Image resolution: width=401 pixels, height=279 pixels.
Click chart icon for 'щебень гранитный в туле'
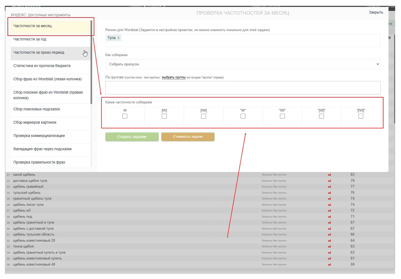[x=329, y=223]
